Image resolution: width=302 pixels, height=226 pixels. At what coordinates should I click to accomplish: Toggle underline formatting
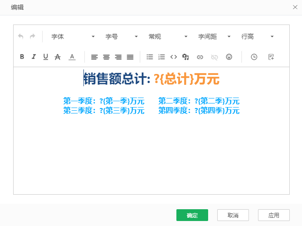pos(45,57)
